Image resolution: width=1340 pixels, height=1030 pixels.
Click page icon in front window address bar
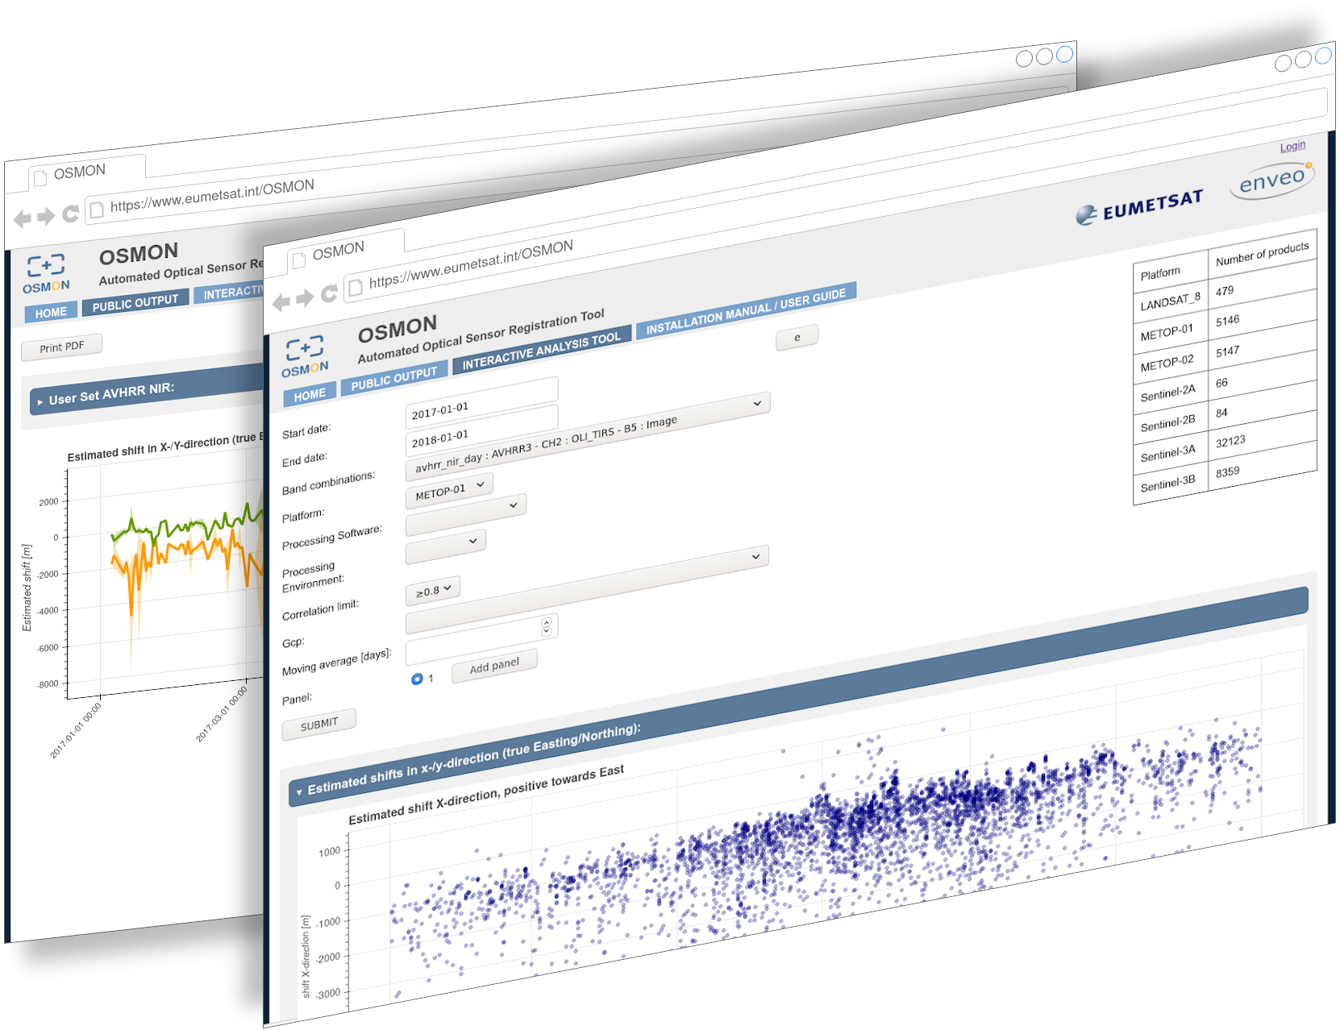[356, 287]
